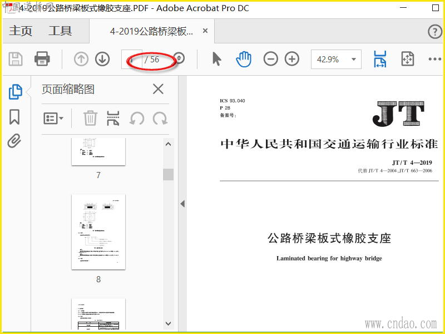Image resolution: width=445 pixels, height=334 pixels.
Task: Click the text ICS 93.040
Action: tap(232, 101)
